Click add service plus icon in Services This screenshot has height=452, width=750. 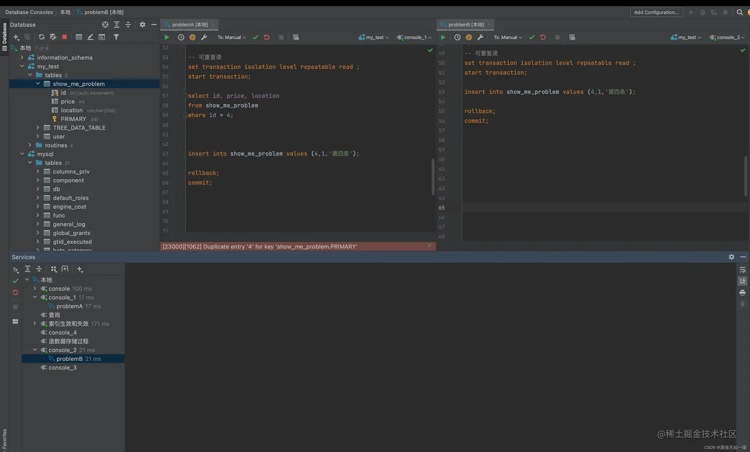[x=80, y=269]
